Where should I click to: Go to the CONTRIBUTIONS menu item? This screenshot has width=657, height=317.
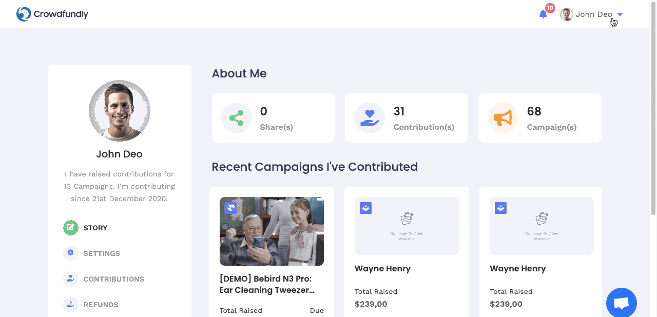click(x=113, y=279)
